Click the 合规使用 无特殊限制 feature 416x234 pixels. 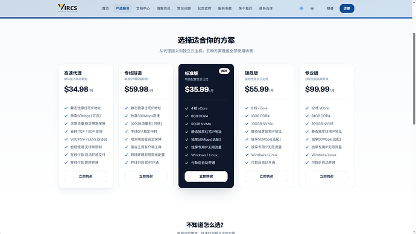[86, 147]
